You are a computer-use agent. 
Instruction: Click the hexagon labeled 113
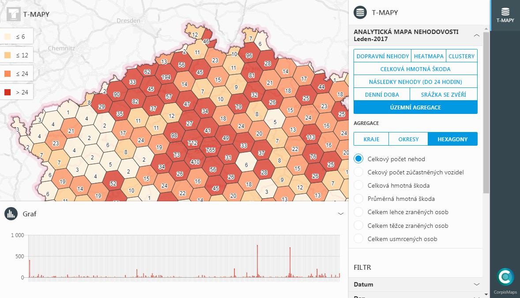(310, 137)
